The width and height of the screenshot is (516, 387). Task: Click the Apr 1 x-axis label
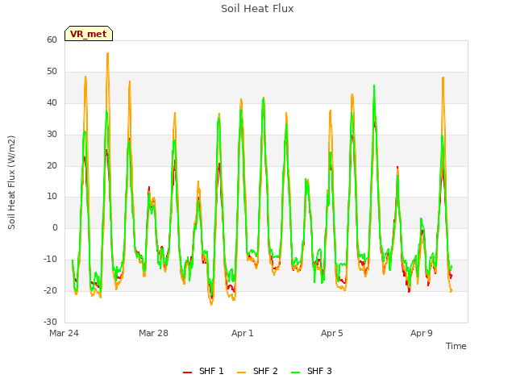click(243, 333)
